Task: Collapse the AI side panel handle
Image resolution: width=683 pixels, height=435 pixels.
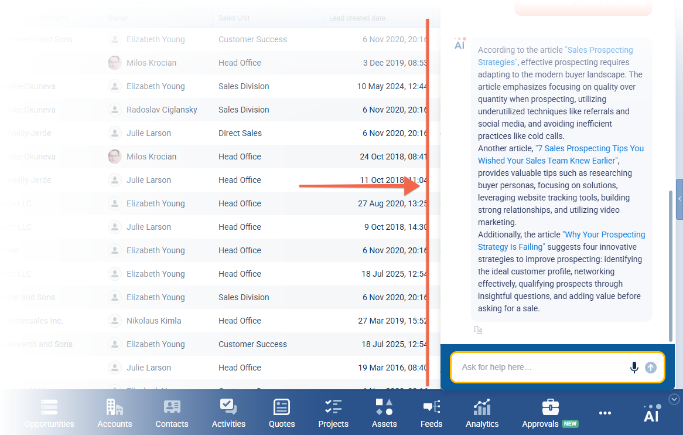Action: coord(679,199)
